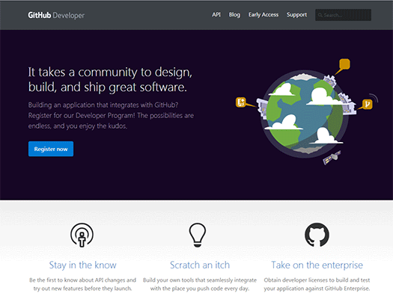This screenshot has width=393, height=305.
Task: Click text "Building an application that integrates with GitHub?"
Action: (x=103, y=105)
